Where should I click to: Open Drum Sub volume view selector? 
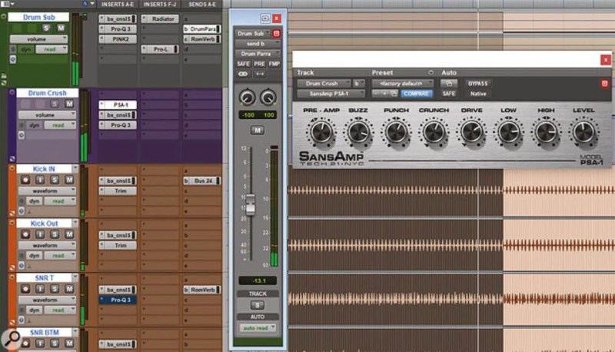[38, 39]
